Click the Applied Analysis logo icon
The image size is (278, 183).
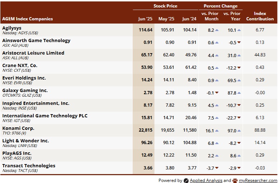click(x=186, y=181)
